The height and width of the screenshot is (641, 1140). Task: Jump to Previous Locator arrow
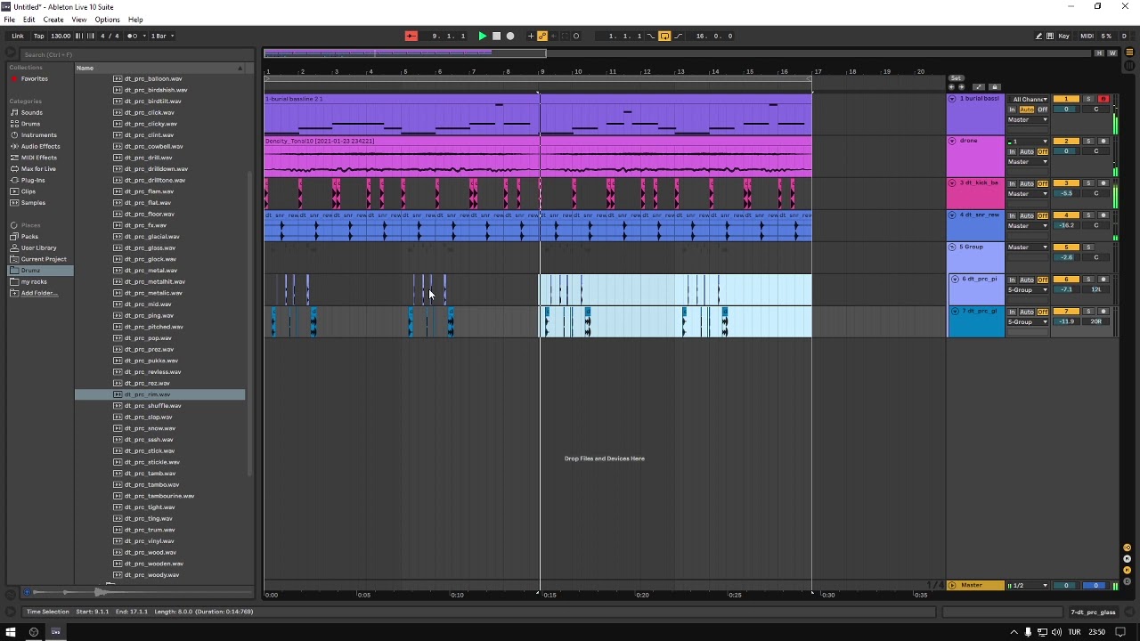[951, 86]
